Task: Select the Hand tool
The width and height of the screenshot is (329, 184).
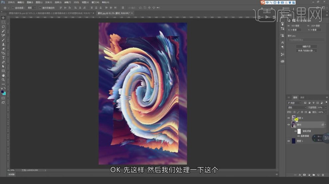Action: (x=3, y=75)
